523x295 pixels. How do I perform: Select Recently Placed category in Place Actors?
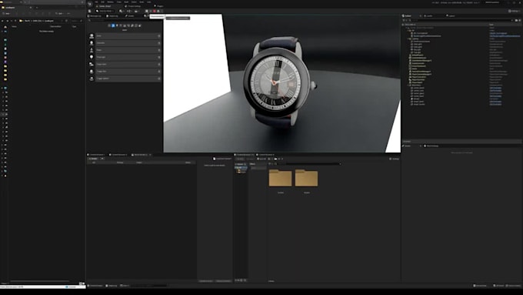tap(109, 25)
